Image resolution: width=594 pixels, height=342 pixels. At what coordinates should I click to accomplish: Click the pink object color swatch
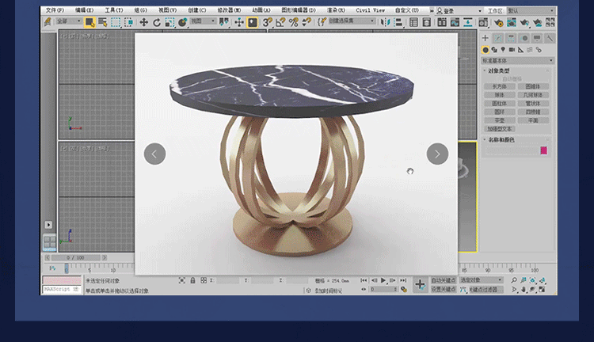point(543,150)
